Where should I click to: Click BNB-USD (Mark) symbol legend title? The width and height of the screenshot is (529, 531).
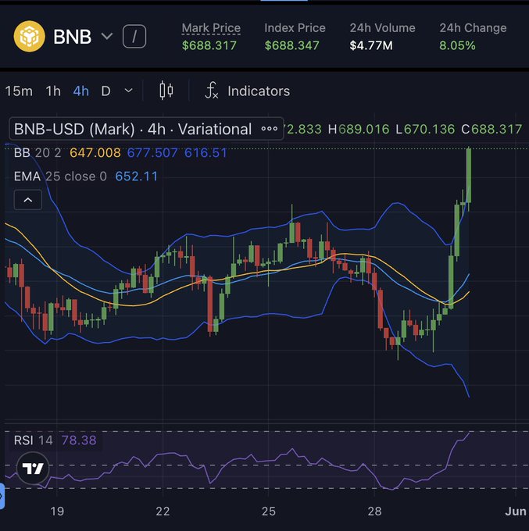tap(133, 129)
